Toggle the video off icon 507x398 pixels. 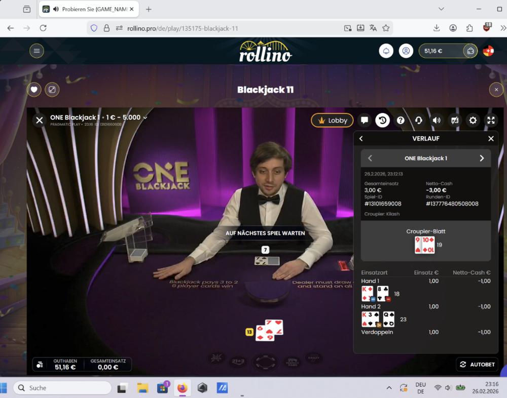(x=455, y=120)
